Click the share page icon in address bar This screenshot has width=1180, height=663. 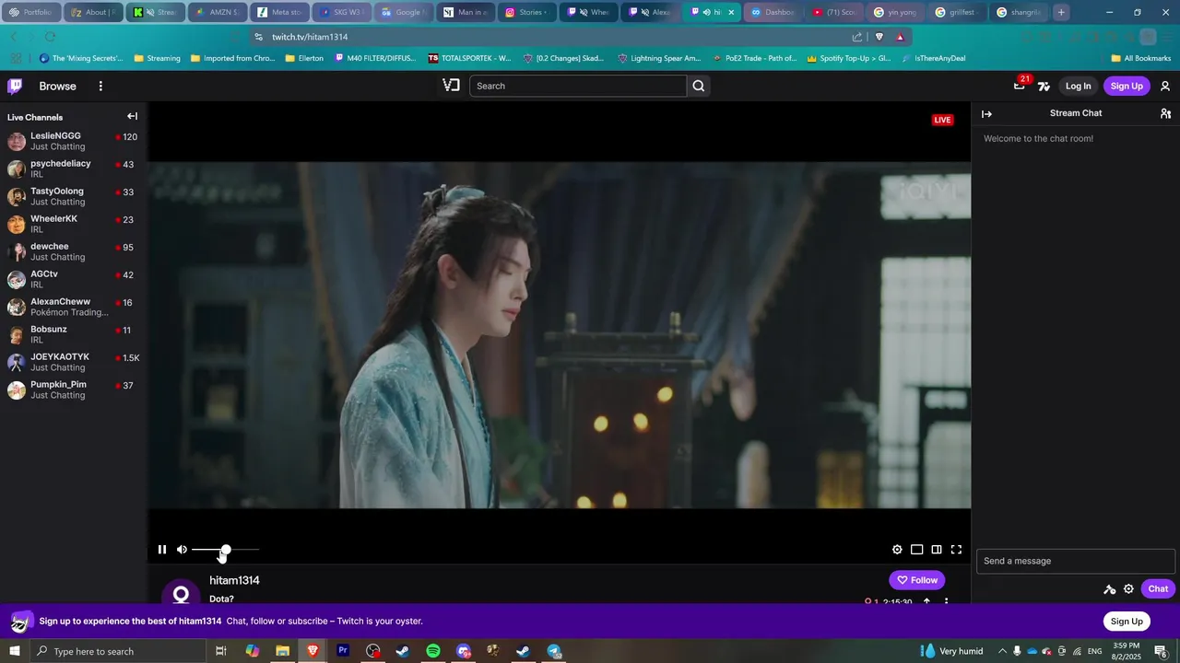point(857,37)
